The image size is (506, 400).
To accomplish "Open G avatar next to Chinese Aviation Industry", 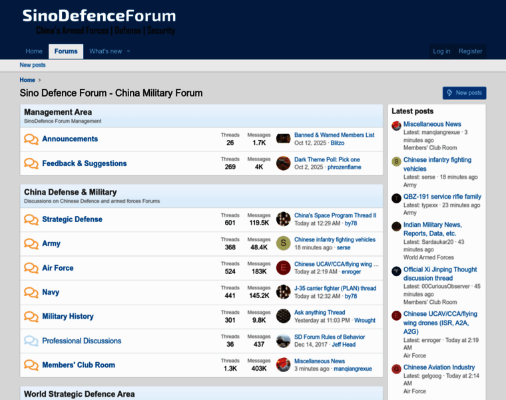I will pyautogui.click(x=396, y=369).
